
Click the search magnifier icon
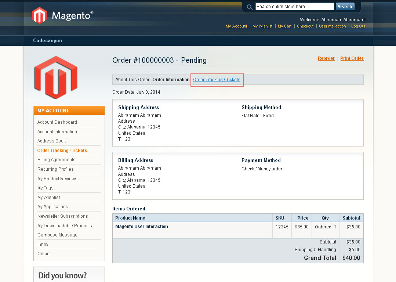coord(250,7)
